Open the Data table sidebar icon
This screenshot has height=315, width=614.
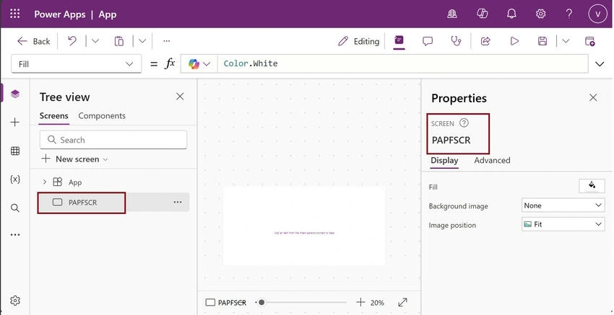tap(15, 151)
